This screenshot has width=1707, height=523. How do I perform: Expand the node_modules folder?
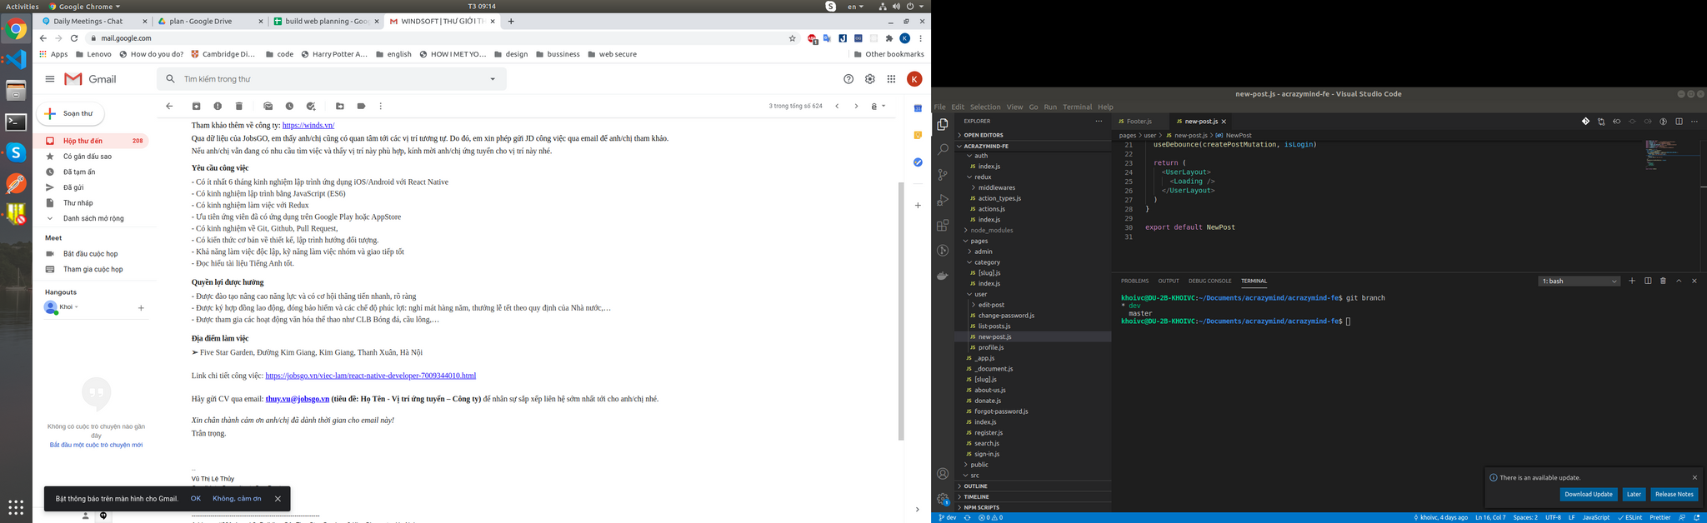(990, 231)
